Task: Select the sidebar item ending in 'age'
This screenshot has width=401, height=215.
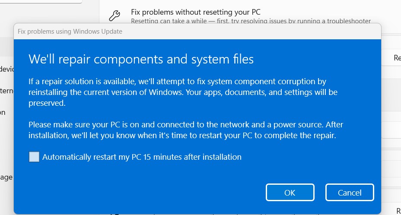Action: [x=6, y=177]
